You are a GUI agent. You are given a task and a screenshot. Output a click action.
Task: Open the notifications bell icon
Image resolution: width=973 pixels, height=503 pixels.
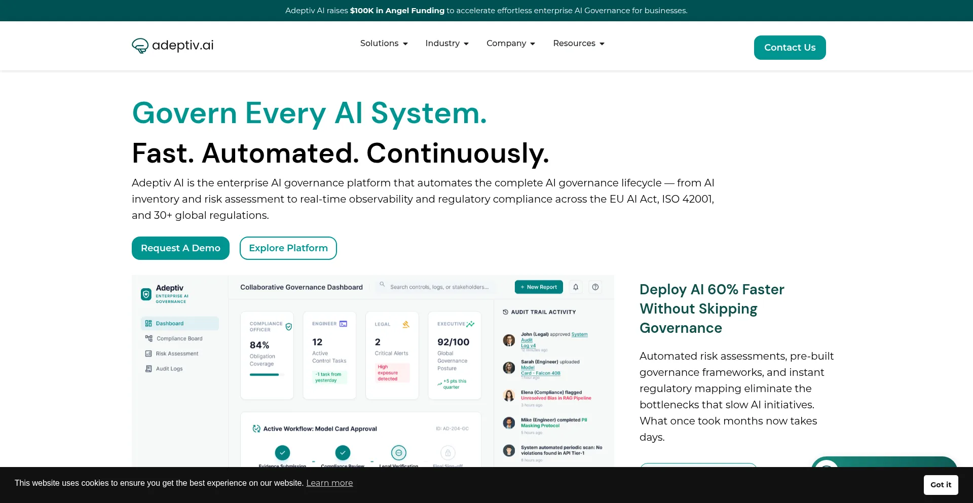[x=576, y=287]
